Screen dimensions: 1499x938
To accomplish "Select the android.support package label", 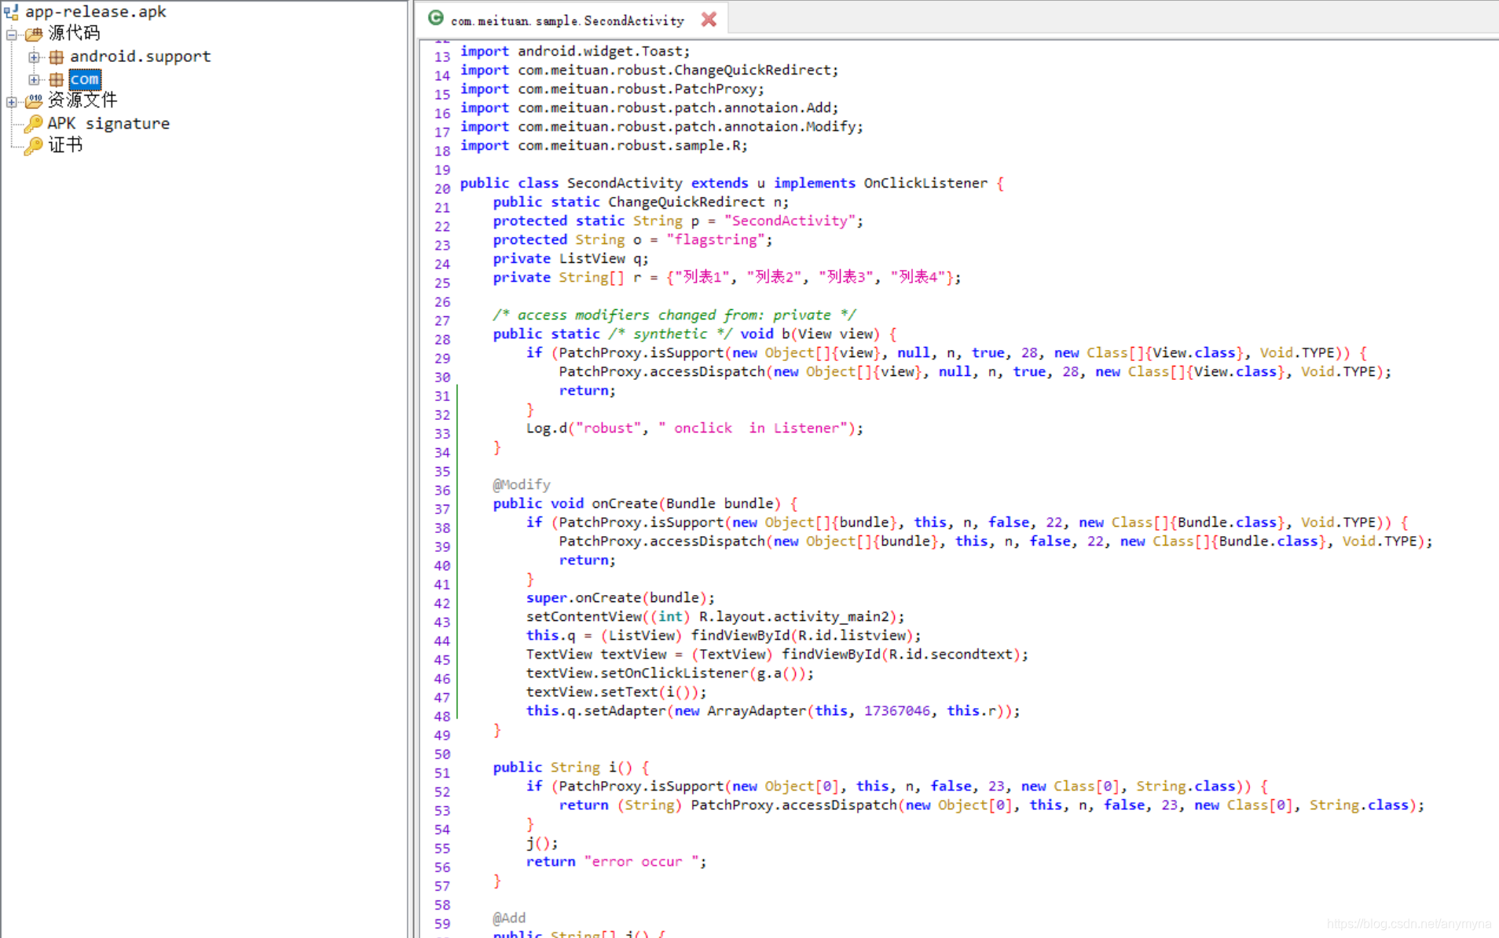I will coord(141,57).
